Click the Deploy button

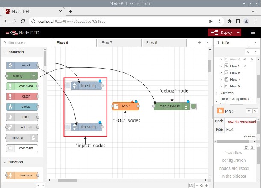222,33
